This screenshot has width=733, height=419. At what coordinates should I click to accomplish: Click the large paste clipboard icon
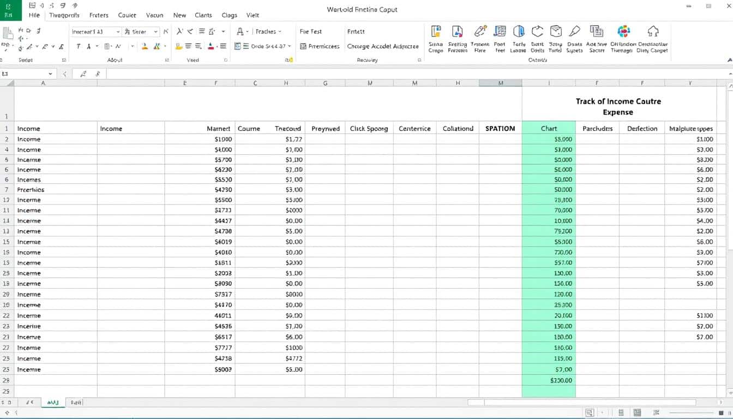pyautogui.click(x=8, y=33)
